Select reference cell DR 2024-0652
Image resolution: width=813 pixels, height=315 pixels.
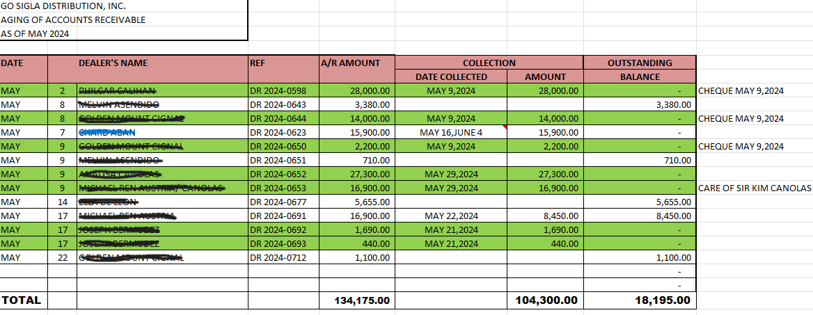tap(283, 174)
